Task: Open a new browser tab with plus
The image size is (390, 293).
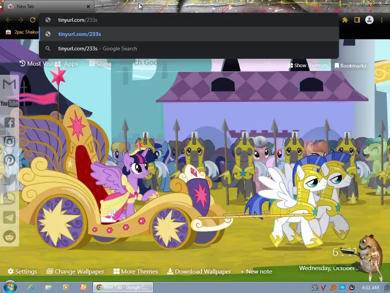Action: click(x=102, y=6)
